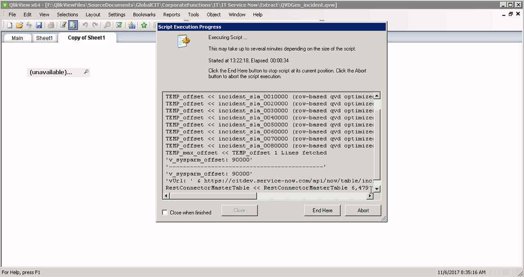Click the Search magnifier toolbar icon
This screenshot has height=277, width=524.
[107, 25]
